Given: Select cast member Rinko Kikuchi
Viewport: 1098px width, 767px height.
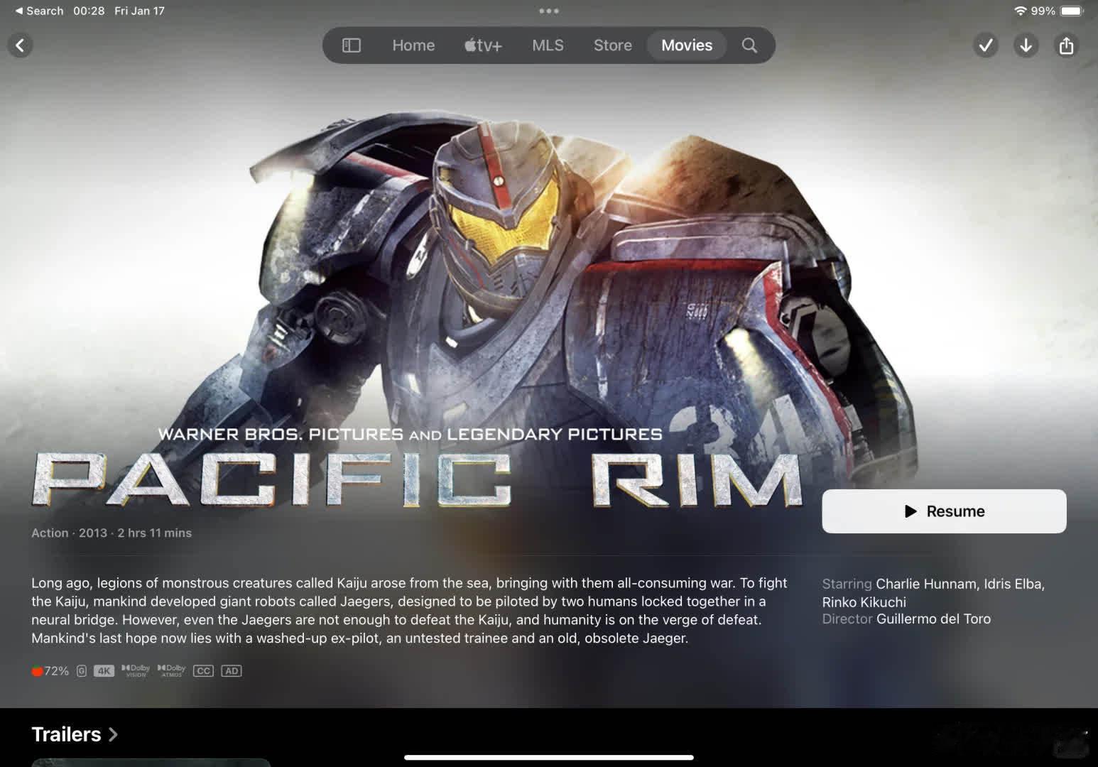Looking at the screenshot, I should click(864, 602).
